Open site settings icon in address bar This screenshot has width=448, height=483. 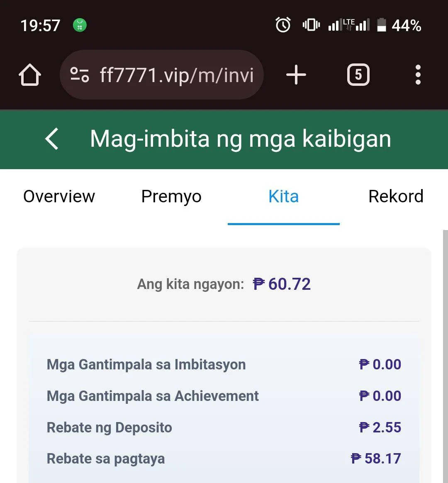80,75
